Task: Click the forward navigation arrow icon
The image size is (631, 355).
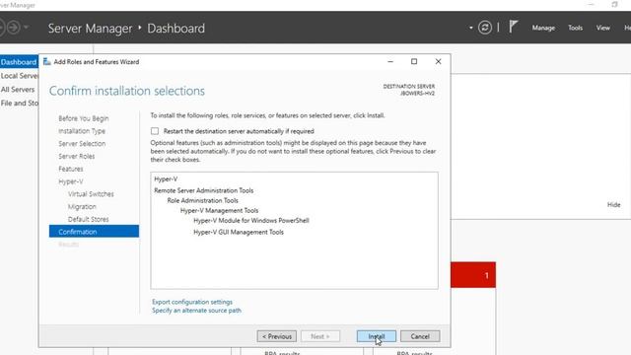Action: point(13,28)
